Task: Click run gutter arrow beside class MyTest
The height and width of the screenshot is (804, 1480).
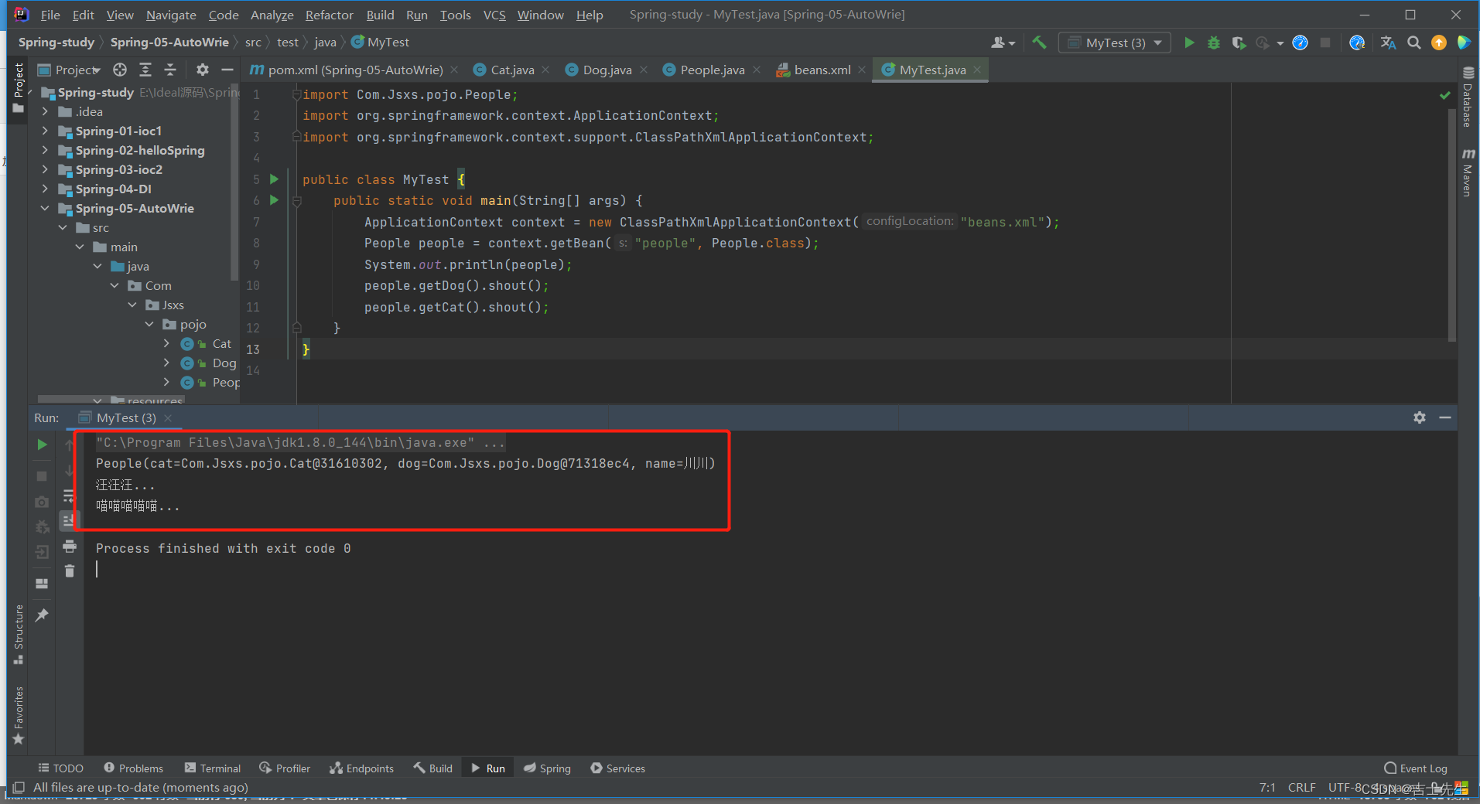Action: point(274,179)
